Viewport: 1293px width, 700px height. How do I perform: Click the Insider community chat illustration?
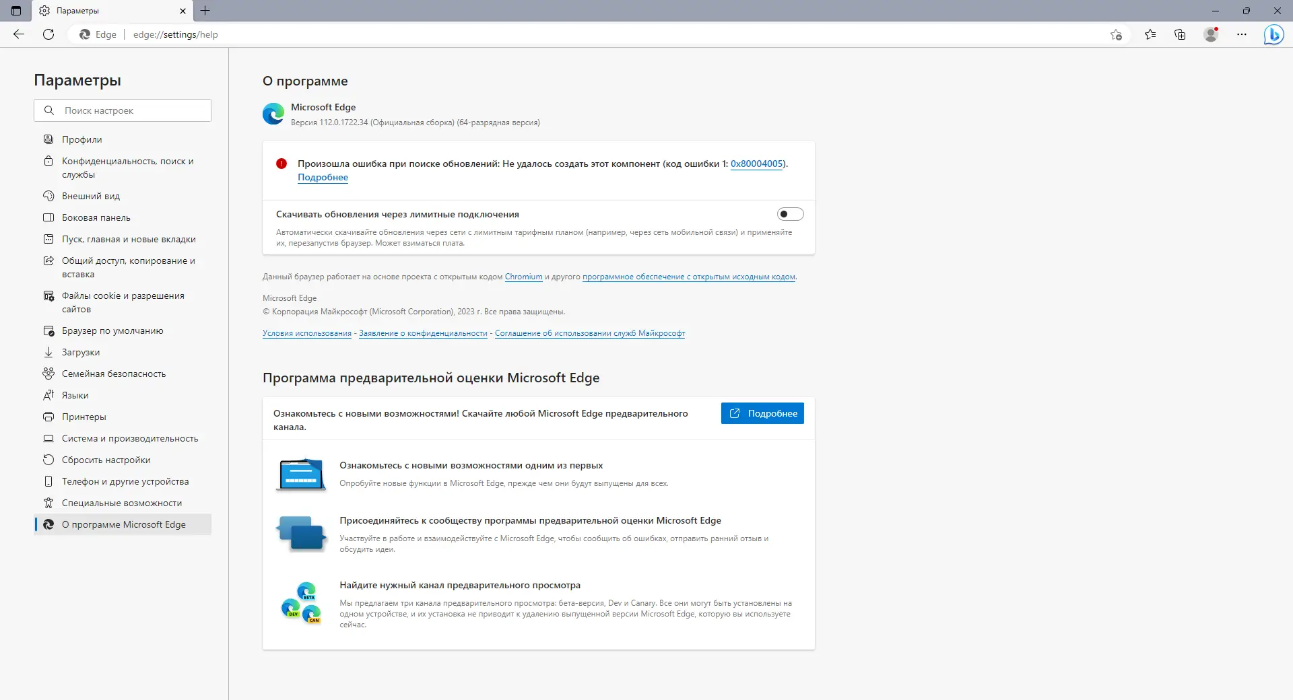point(301,534)
